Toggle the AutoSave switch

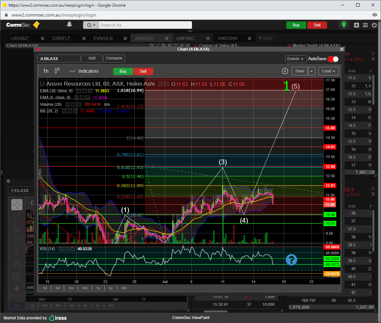(x=333, y=59)
